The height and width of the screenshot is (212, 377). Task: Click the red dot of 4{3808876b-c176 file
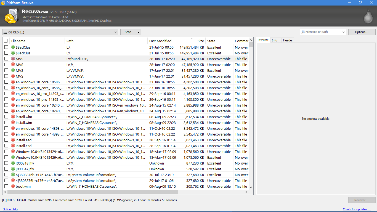pos(13,181)
